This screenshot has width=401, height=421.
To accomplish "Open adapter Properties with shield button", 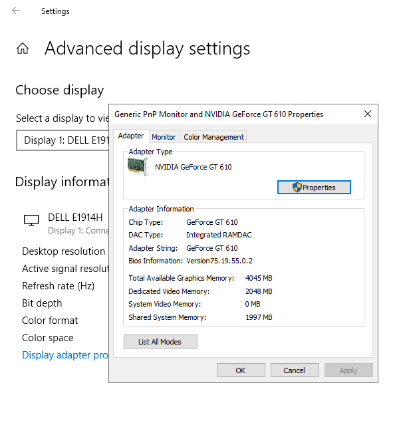I will [x=314, y=188].
